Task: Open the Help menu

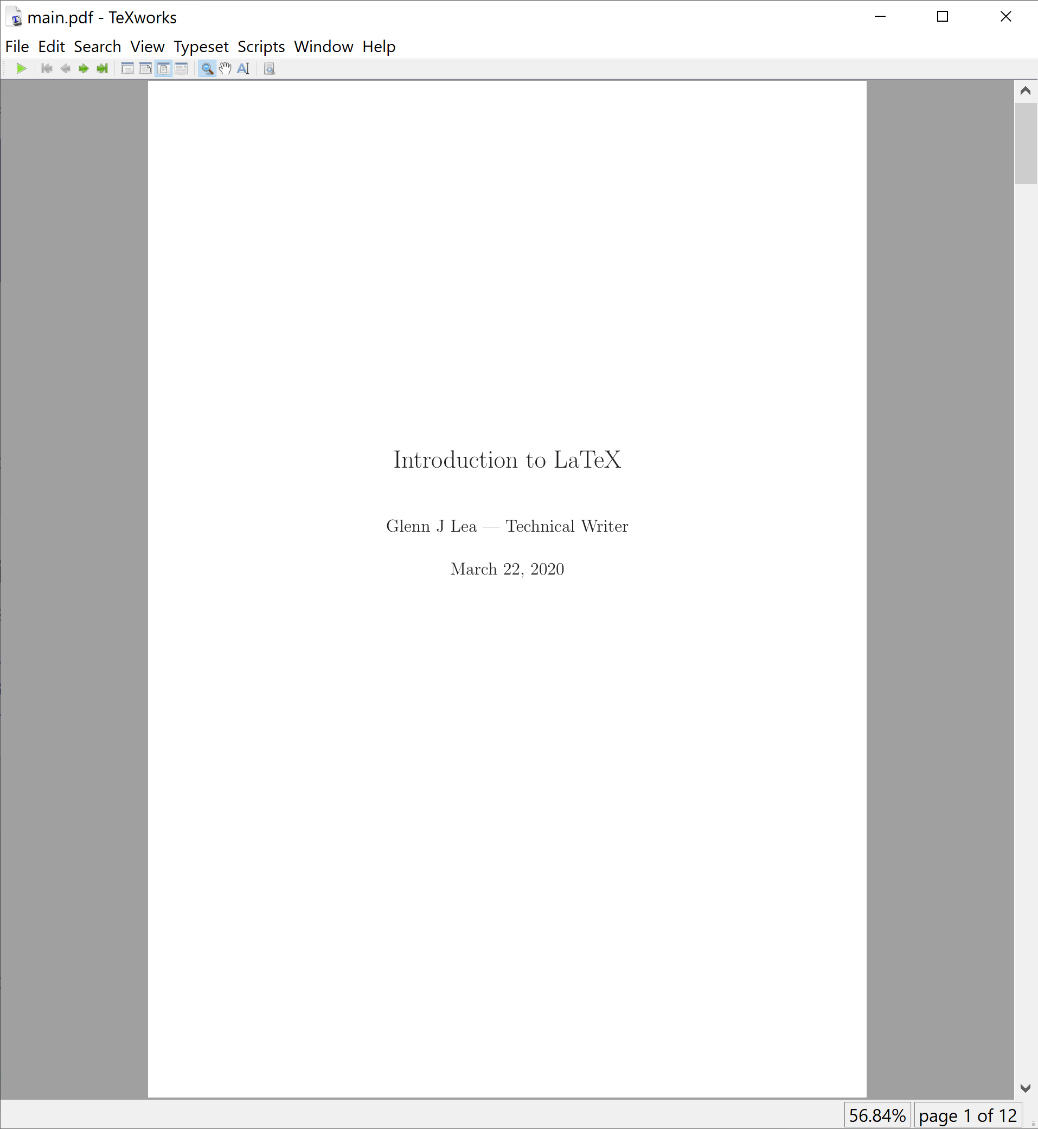Action: click(379, 47)
